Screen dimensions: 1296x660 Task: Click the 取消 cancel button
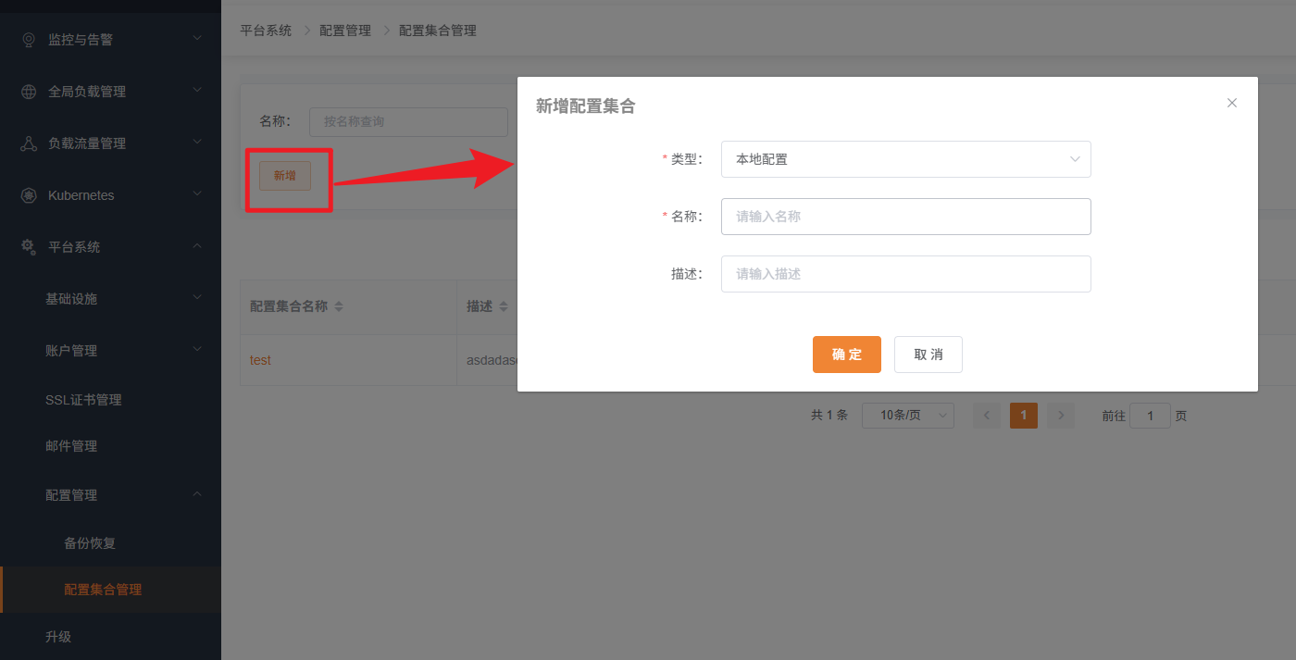(928, 355)
